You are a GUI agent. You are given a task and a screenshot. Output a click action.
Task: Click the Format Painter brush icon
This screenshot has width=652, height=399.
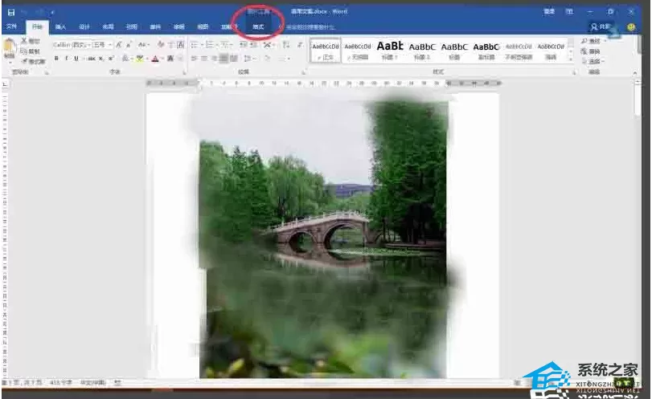pyautogui.click(x=25, y=62)
